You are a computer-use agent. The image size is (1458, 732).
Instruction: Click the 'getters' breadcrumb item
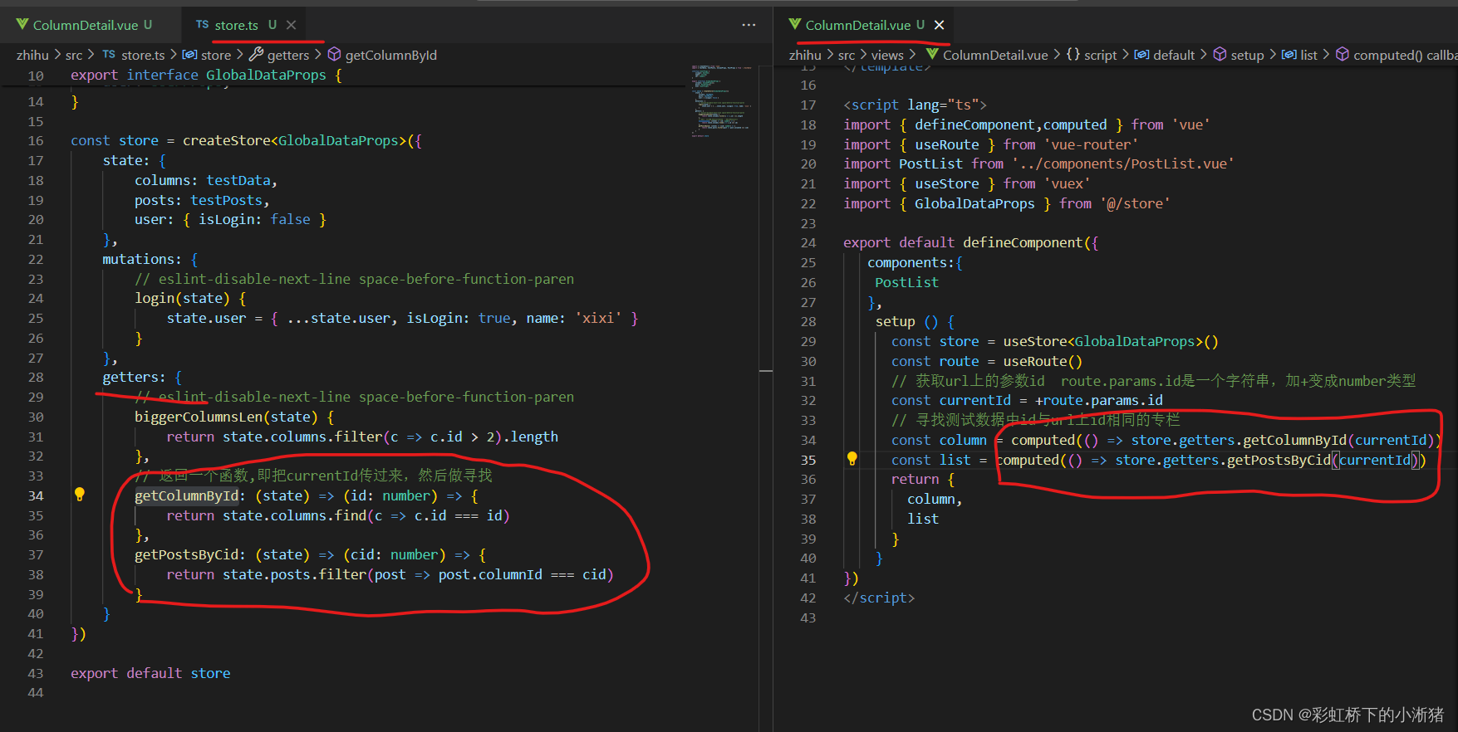[288, 55]
